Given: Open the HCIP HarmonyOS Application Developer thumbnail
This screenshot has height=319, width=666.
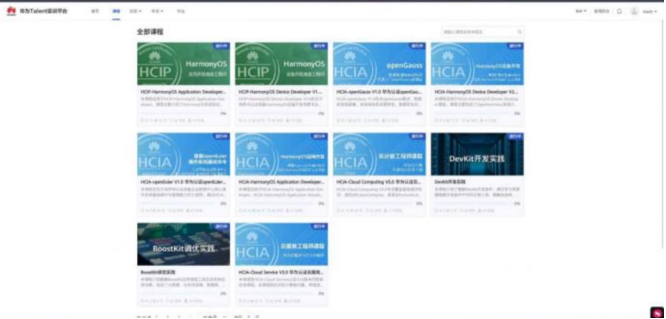Looking at the screenshot, I should coord(183,64).
